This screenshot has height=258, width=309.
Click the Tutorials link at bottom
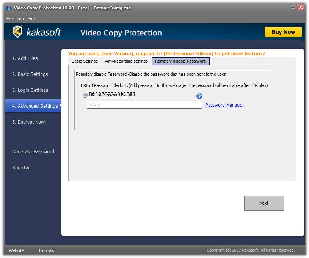coord(46,250)
